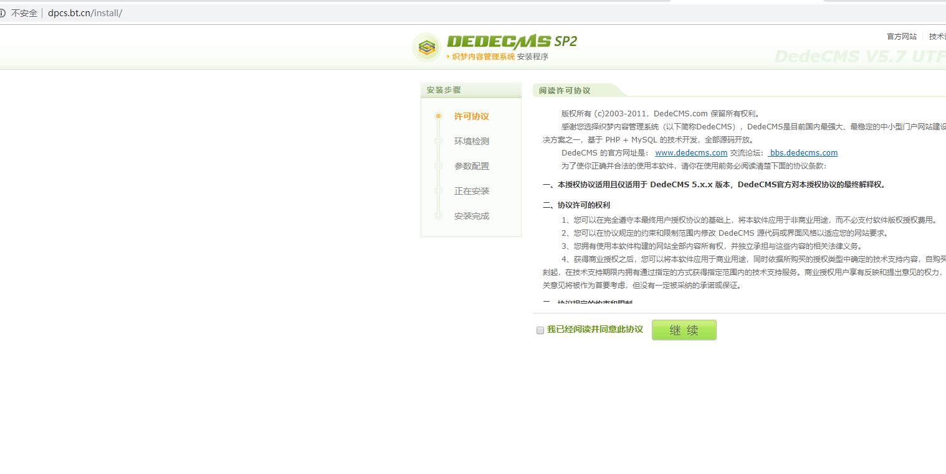
Task: Select 参数配置 step
Action: tap(471, 166)
